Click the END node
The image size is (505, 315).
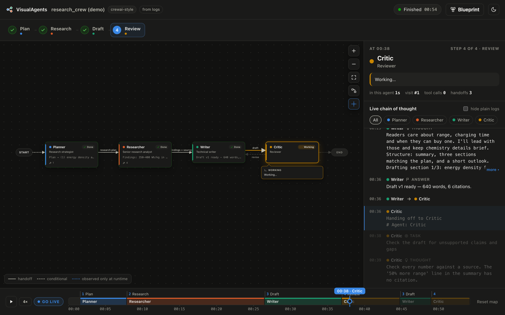coord(339,152)
